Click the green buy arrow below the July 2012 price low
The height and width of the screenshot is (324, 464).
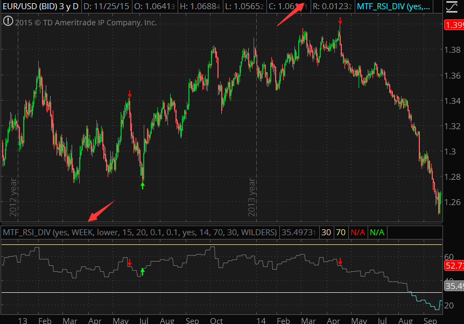[x=143, y=186]
